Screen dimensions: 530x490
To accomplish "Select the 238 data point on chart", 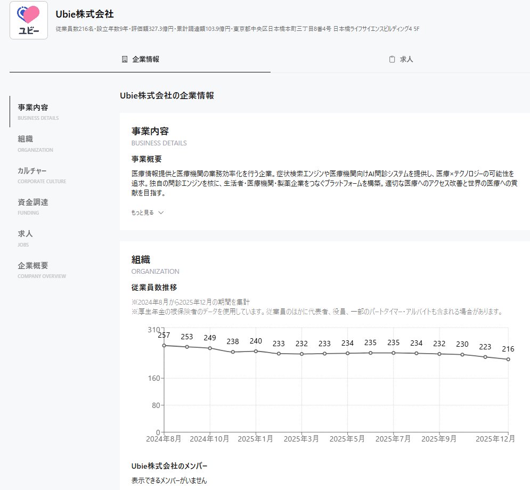I will (x=233, y=352).
